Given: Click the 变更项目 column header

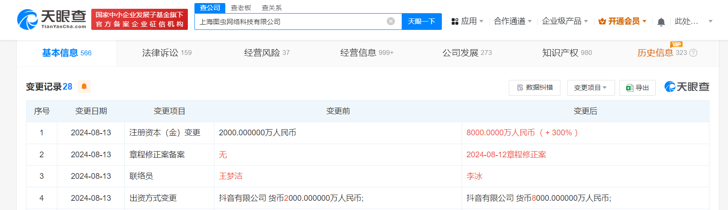Looking at the screenshot, I should (x=169, y=111).
